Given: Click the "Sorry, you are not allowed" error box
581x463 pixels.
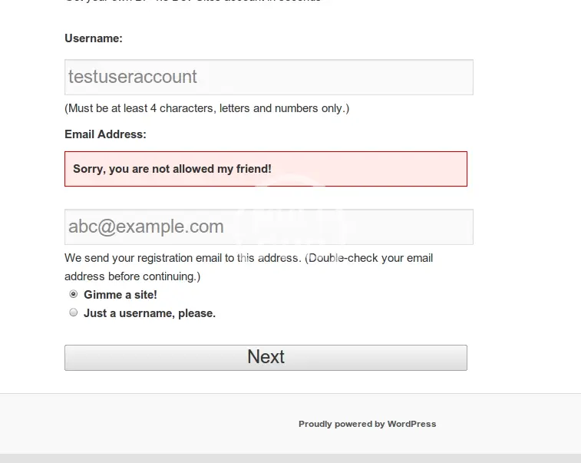Looking at the screenshot, I should 266,169.
